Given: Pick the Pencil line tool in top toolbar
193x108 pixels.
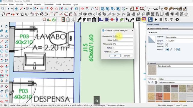Looking at the screenshot, I should tap(21, 9).
